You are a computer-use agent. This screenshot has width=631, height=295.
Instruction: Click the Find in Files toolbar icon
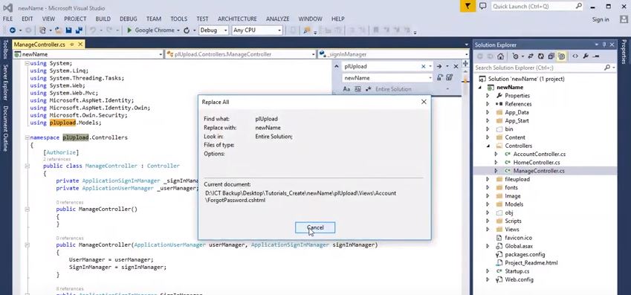point(307,30)
